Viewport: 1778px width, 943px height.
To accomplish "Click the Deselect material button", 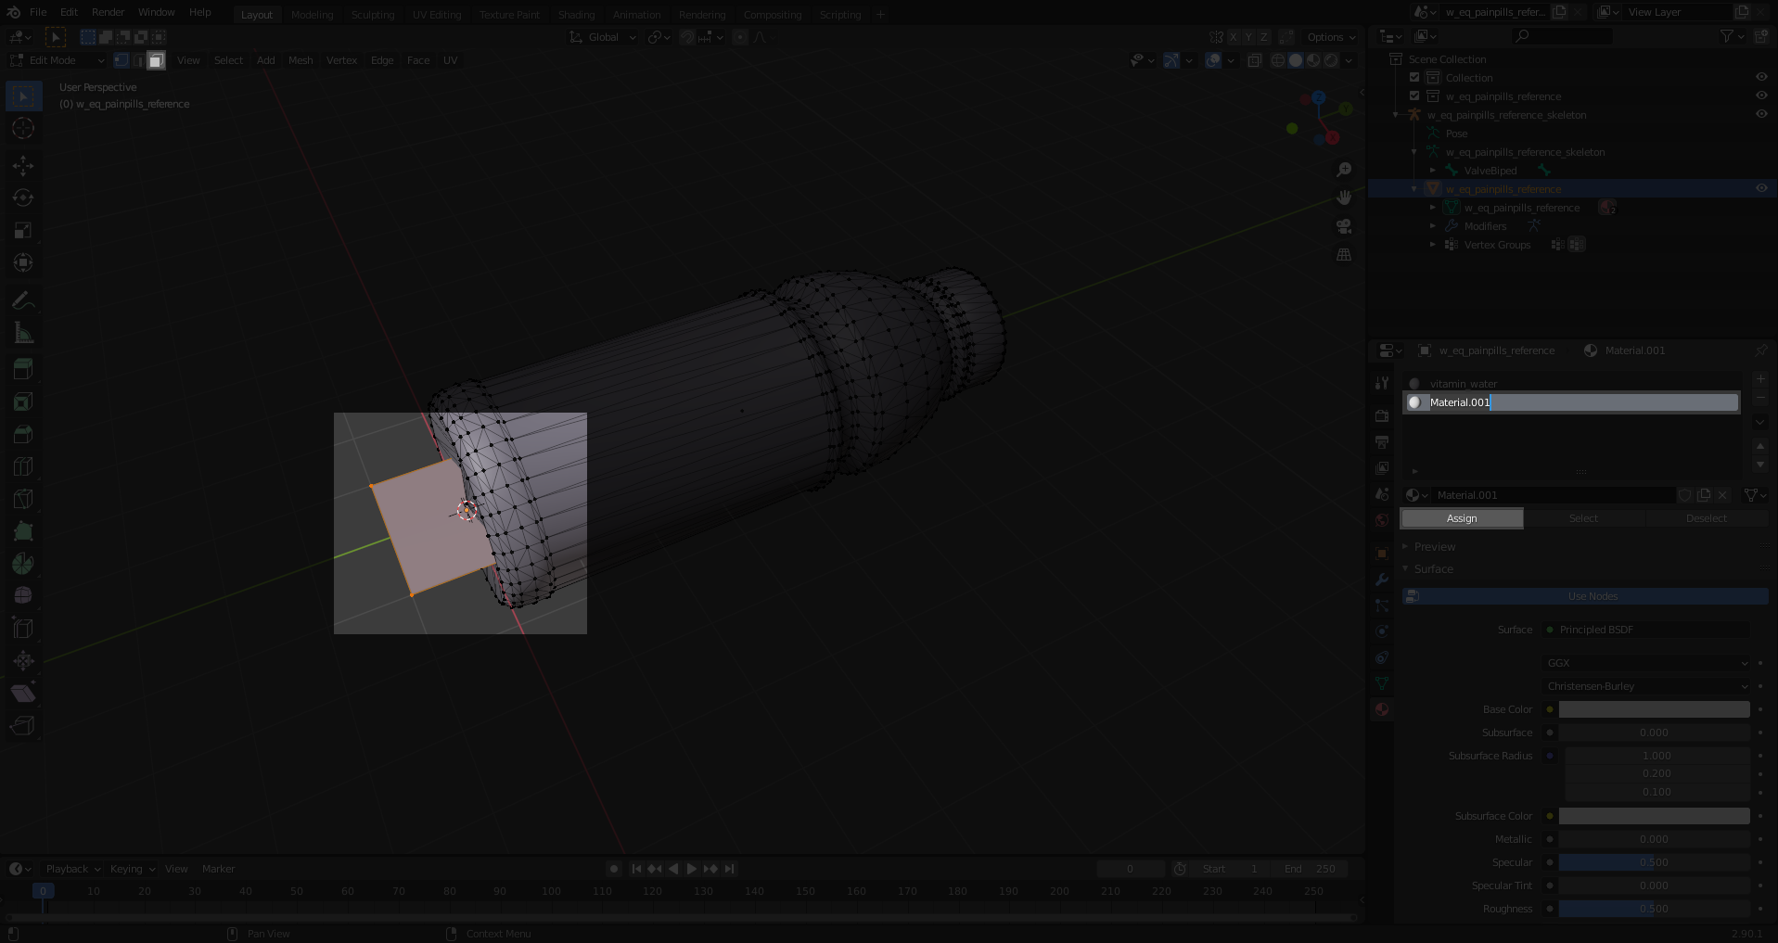I will [x=1706, y=518].
